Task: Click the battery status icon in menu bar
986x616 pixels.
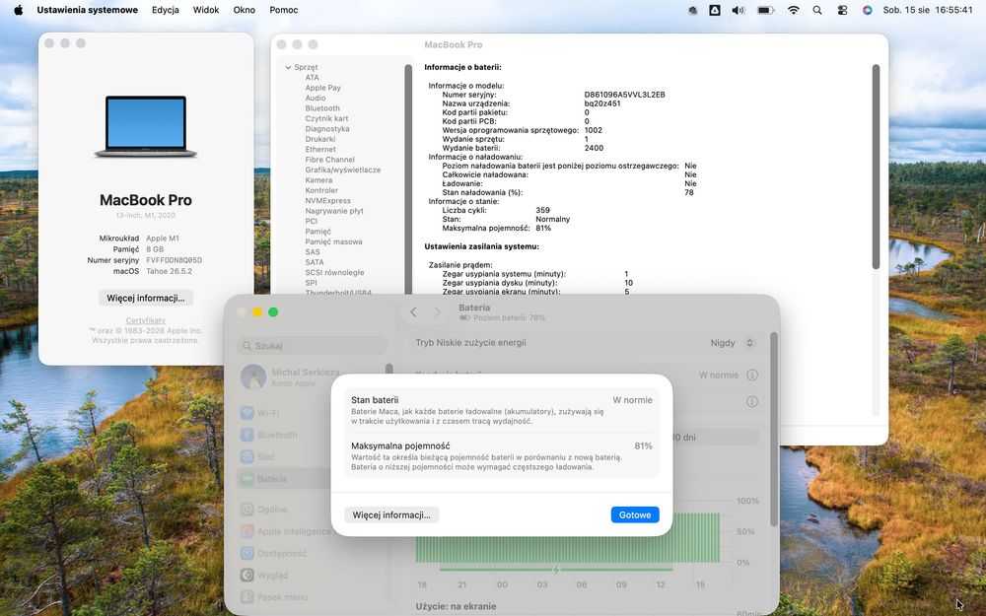Action: (765, 10)
